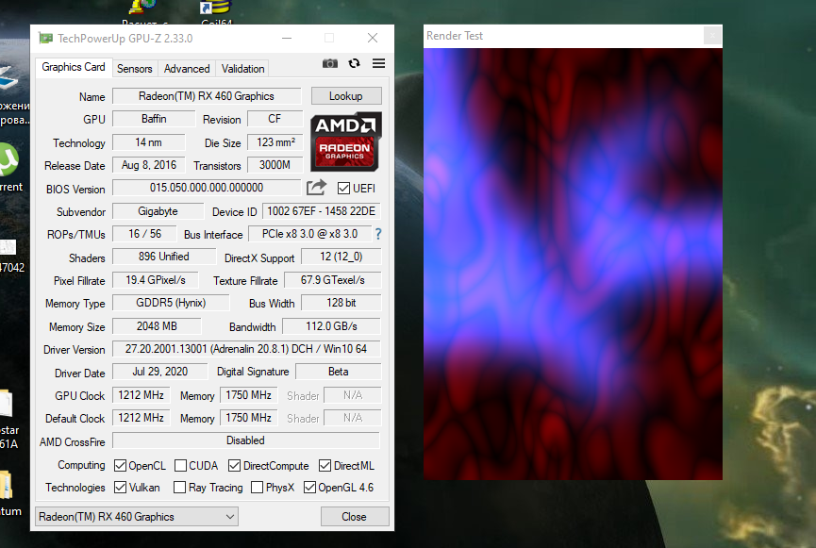
Task: Toggle the OpenCL checkbox
Action: [120, 465]
